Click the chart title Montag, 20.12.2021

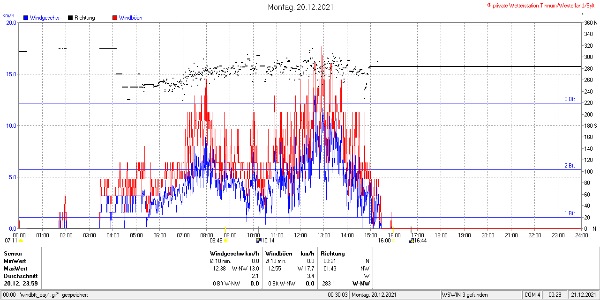(x=301, y=7)
